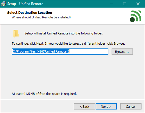Click the Unified Remote green logo
145x113 pixels.
coord(136,16)
